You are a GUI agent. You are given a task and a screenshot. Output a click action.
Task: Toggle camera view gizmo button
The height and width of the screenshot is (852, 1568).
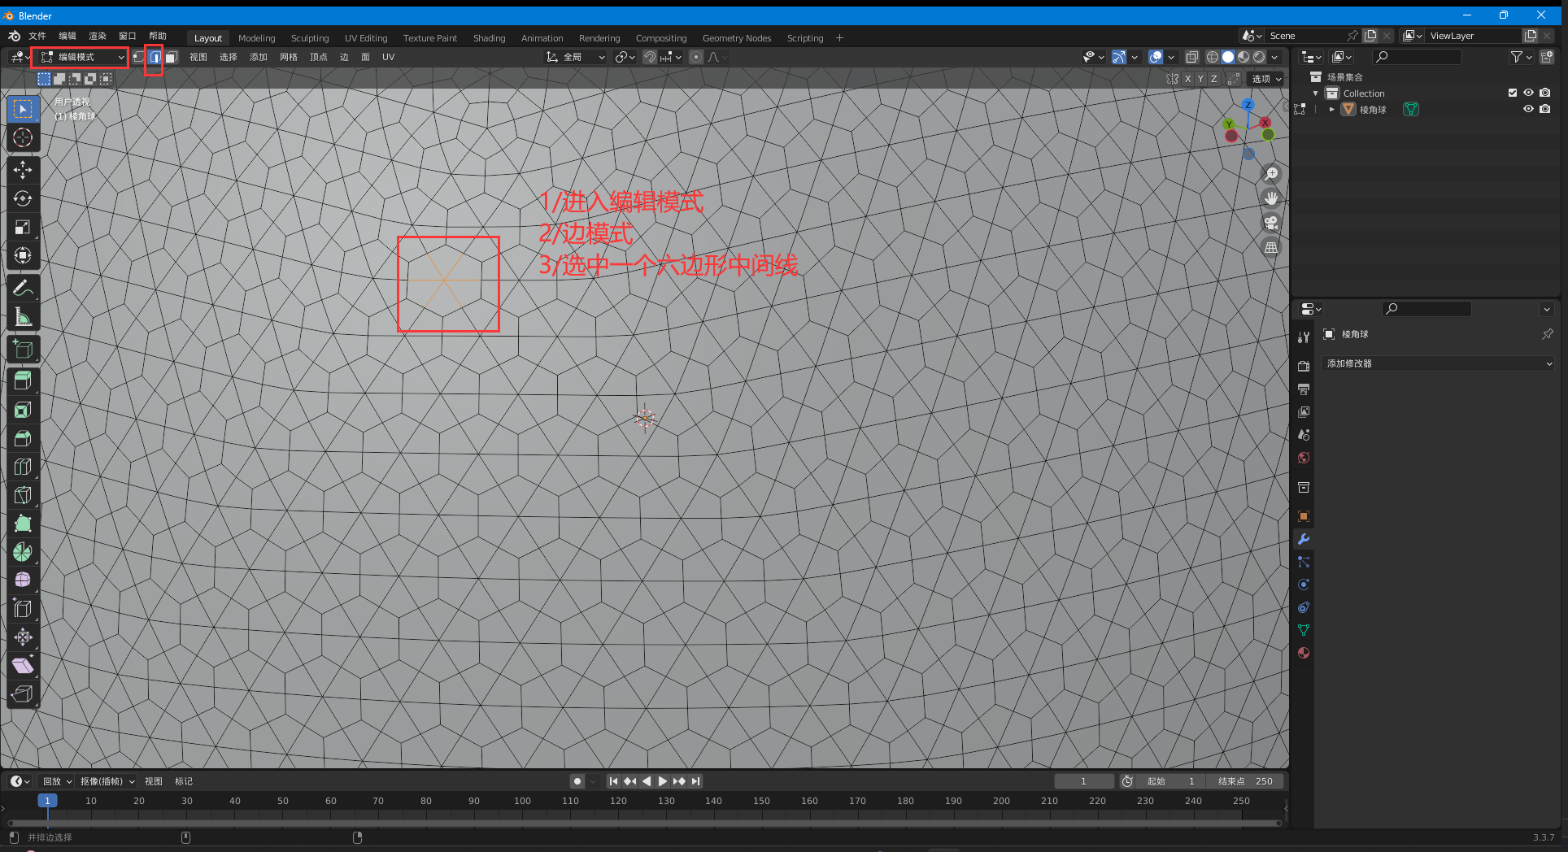coord(1271,223)
